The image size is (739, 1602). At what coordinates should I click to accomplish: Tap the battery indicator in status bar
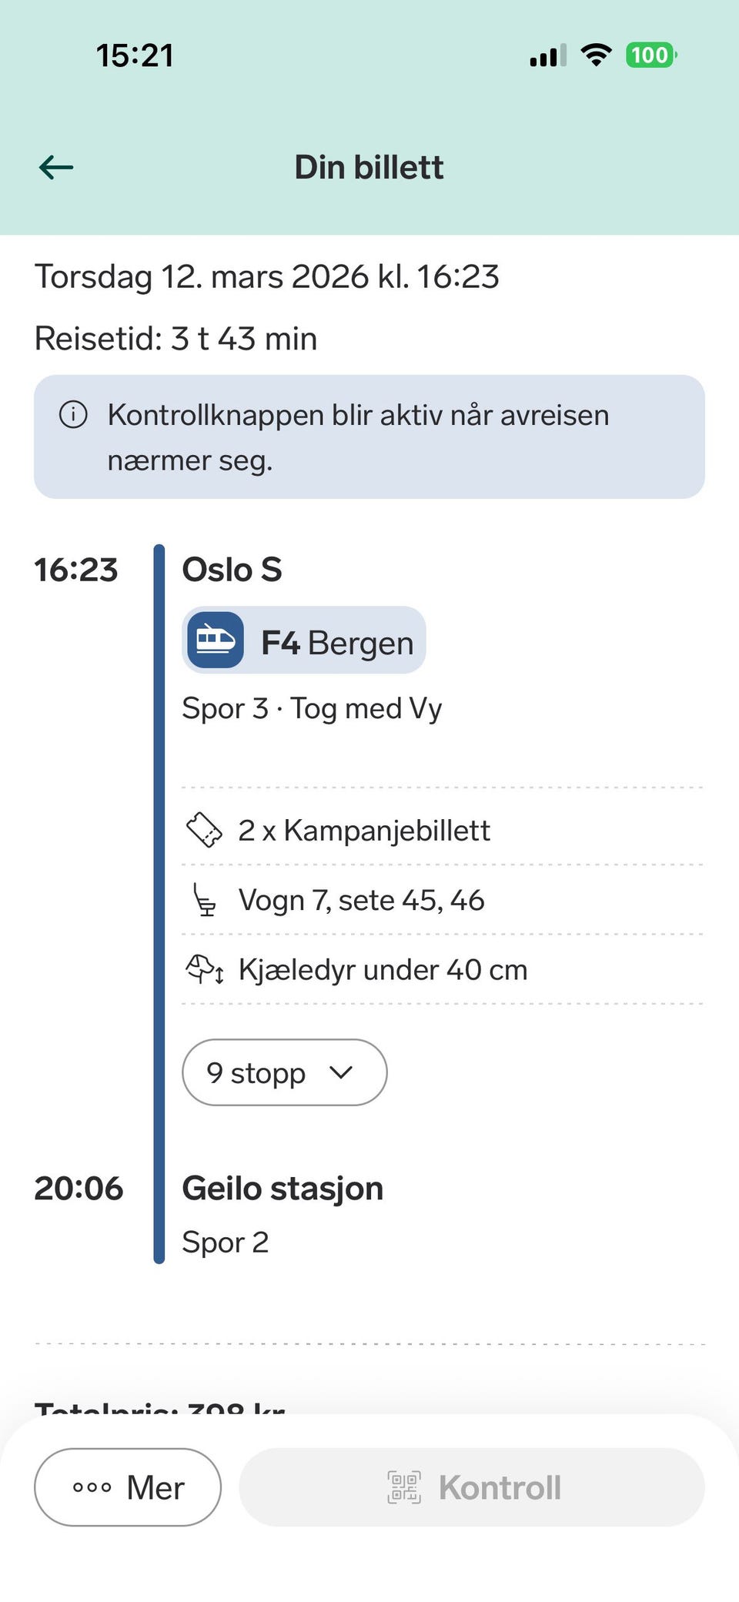[650, 55]
